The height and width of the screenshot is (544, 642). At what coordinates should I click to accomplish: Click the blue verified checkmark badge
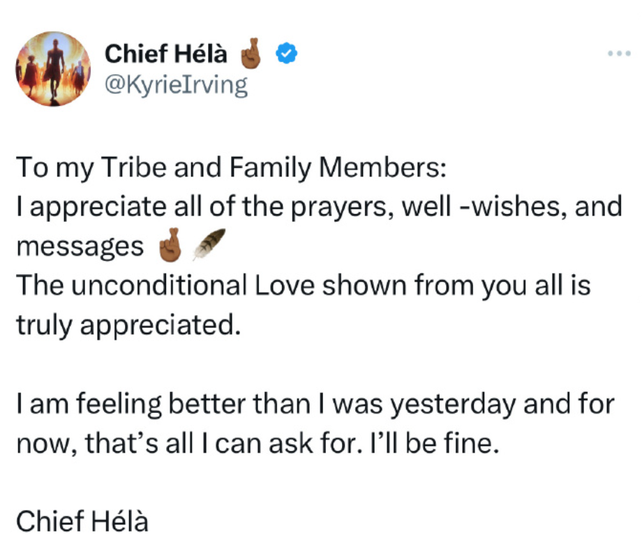click(x=287, y=53)
